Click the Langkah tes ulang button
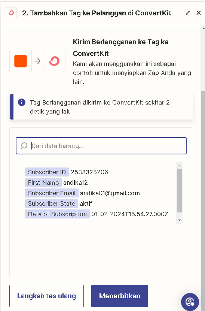Image resolution: width=205 pixels, height=311 pixels. 46,296
